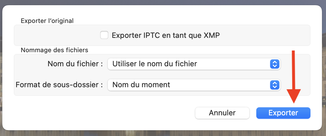Select the 'Exporter l'original' section heading
The image size is (326, 136).
pos(47,21)
